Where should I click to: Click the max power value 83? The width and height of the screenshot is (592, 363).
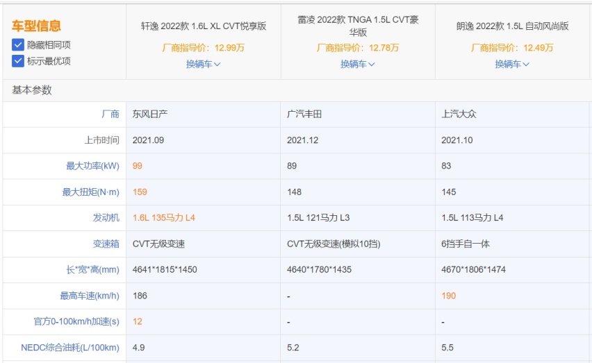446,166
